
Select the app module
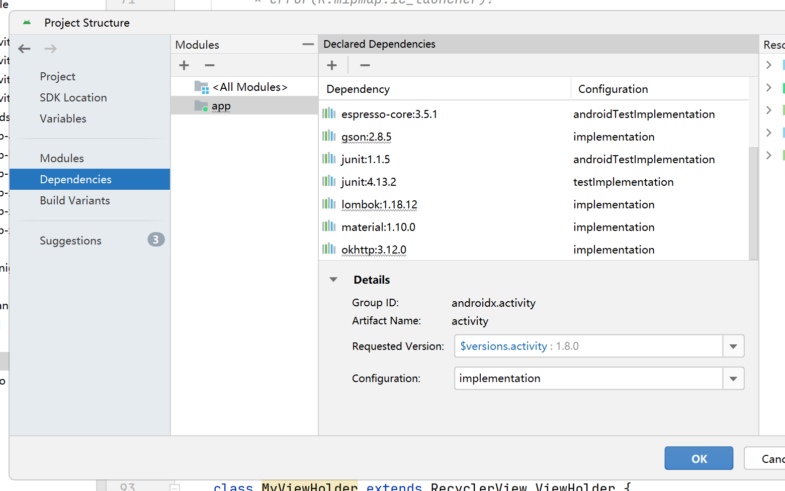[x=244, y=105]
